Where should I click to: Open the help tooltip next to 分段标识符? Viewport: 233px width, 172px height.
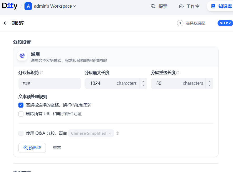pos(42,73)
